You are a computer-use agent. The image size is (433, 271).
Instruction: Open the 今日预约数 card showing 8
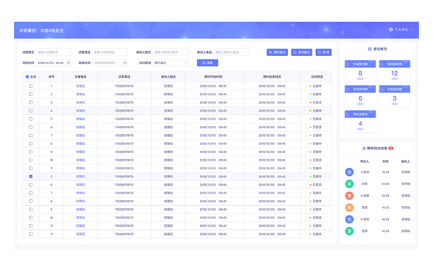360,71
